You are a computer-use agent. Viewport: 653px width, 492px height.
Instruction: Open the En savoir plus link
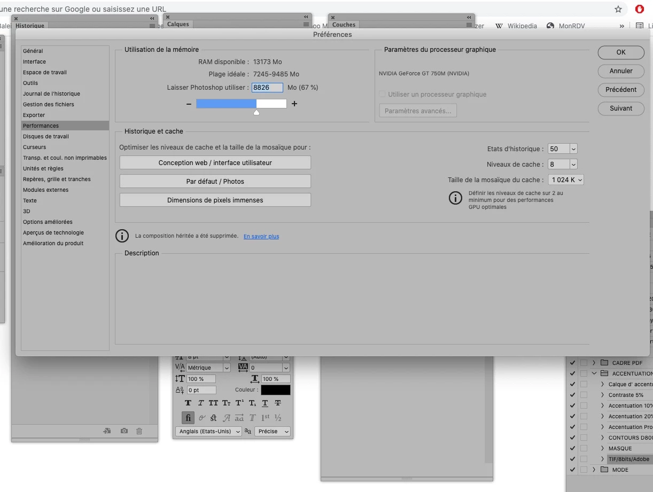[261, 236]
